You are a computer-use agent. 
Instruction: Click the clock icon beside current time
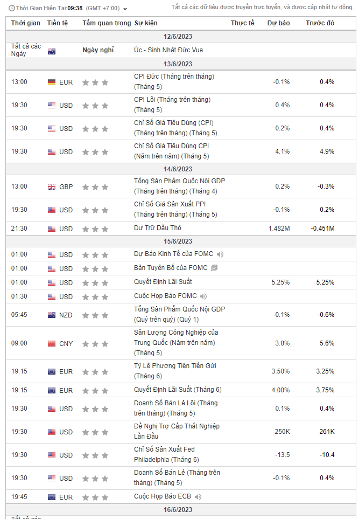point(12,9)
